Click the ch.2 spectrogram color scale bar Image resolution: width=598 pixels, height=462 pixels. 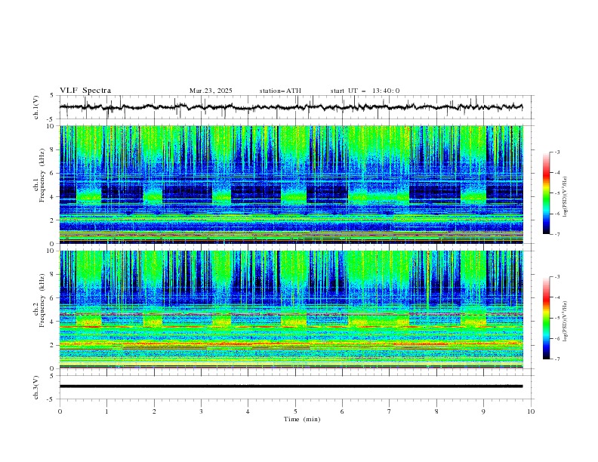[546, 318]
